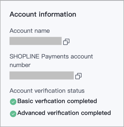Click the word 'Advanced' in verification row
This screenshot has width=124, height=127.
(x=31, y=113)
